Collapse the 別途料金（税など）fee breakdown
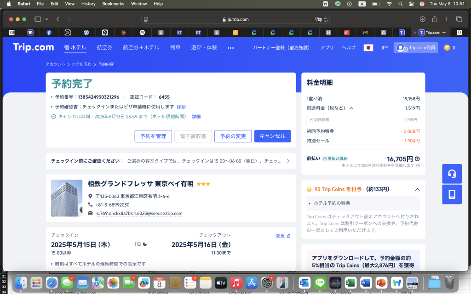Viewport: 471px width, 294px height. tap(352, 108)
